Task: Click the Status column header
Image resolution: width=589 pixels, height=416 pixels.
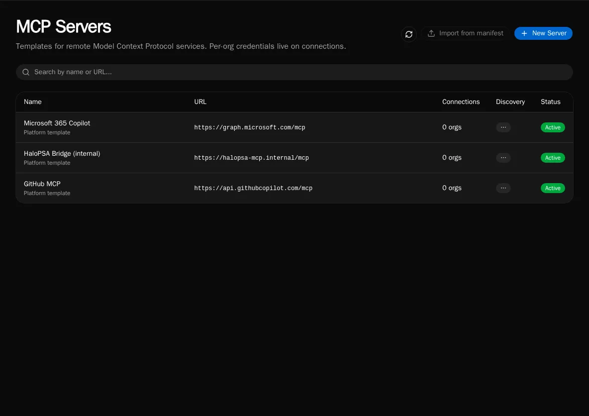Action: pos(550,102)
